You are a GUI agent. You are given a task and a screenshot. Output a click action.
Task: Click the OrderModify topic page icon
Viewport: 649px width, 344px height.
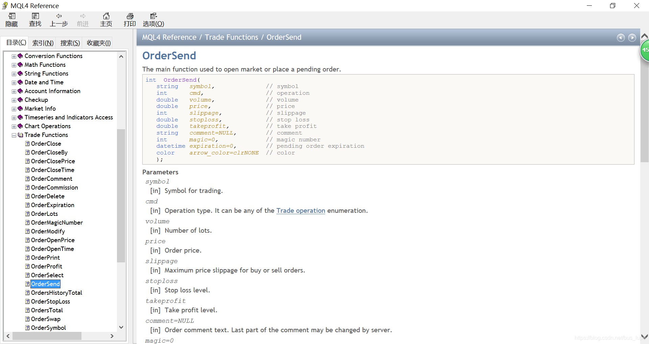click(x=27, y=231)
